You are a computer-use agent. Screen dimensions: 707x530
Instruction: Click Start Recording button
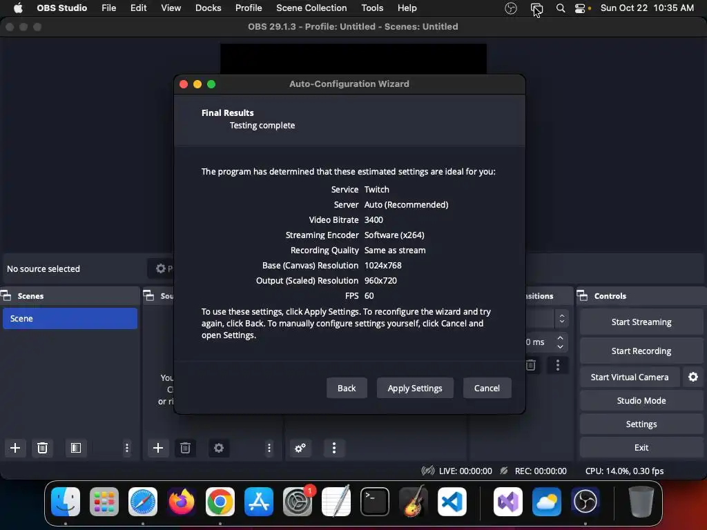click(641, 351)
